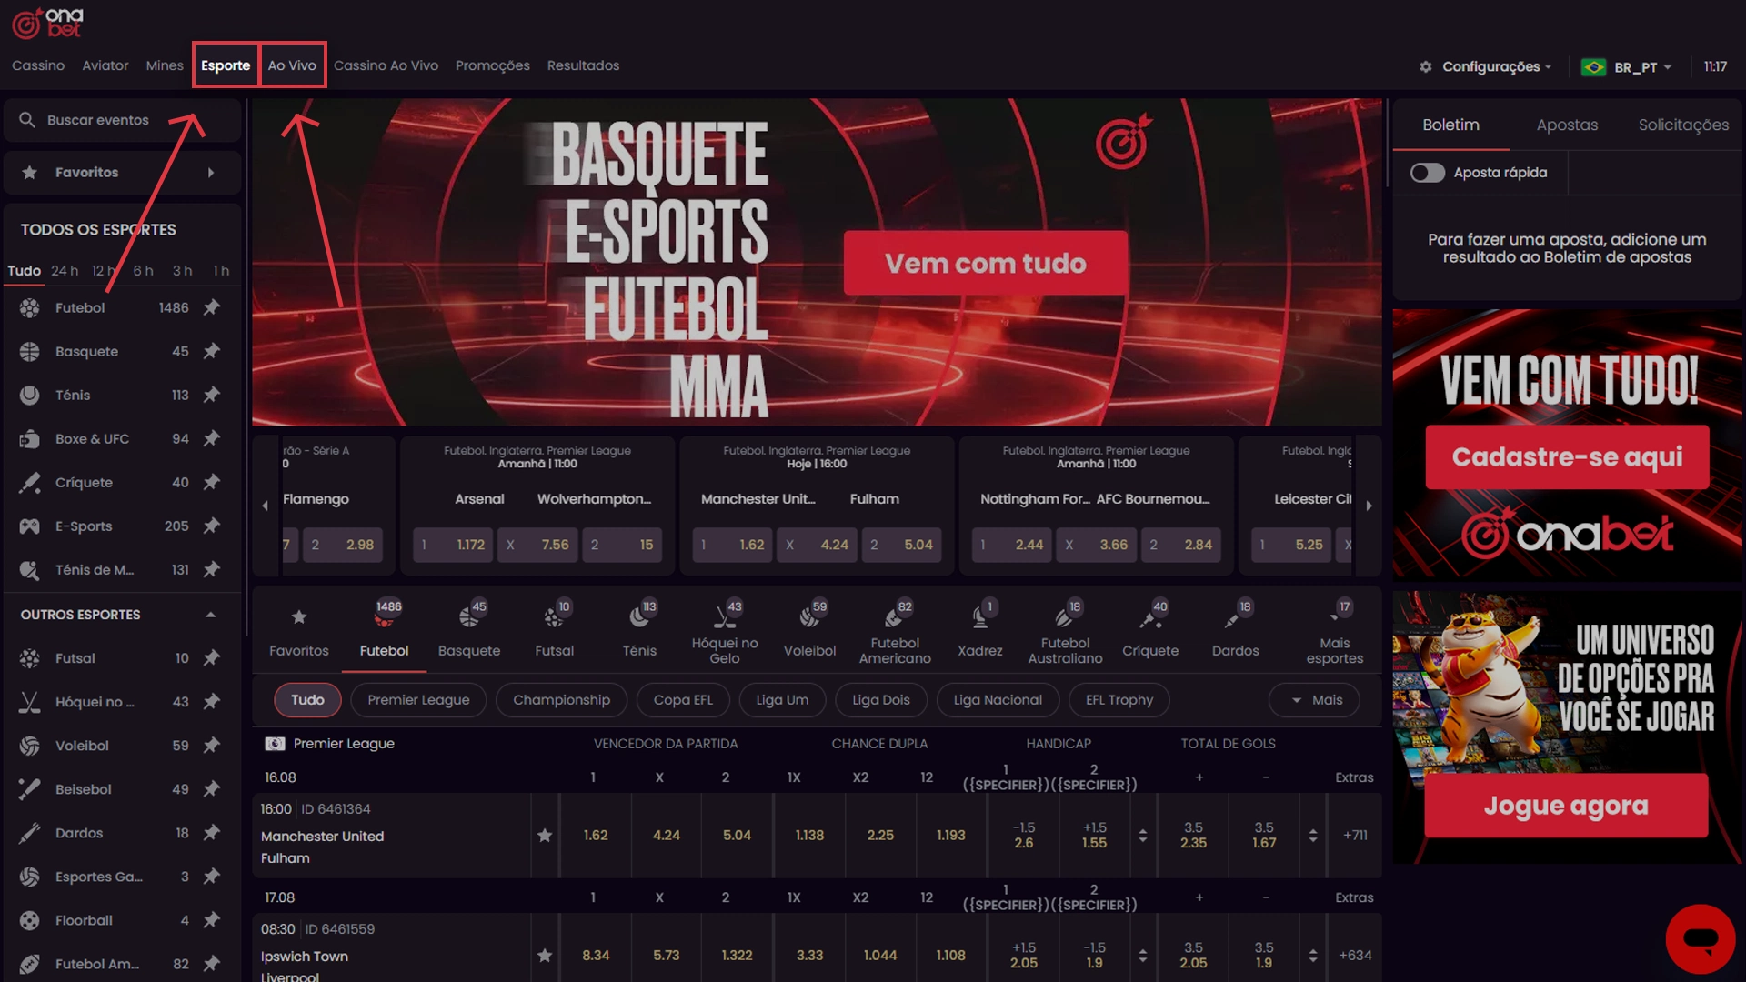Screen dimensions: 1746x982
Task: Click the Beisebol icon in sidebar
Action: [x=30, y=789]
